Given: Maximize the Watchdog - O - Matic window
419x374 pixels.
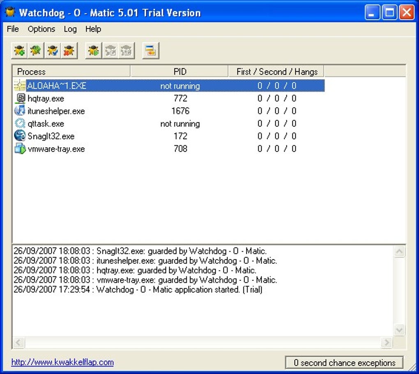Looking at the screenshot, I should click(x=389, y=12).
